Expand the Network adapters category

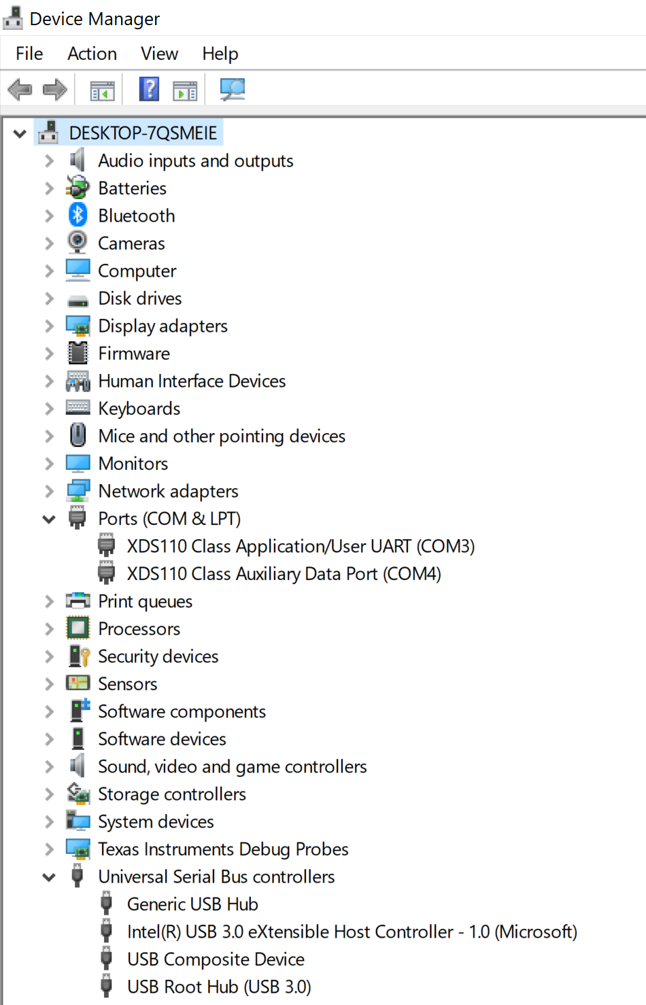pyautogui.click(x=49, y=492)
